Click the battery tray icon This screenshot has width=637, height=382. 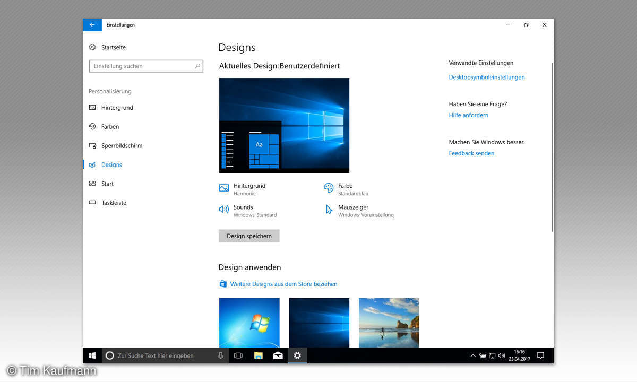click(x=483, y=355)
